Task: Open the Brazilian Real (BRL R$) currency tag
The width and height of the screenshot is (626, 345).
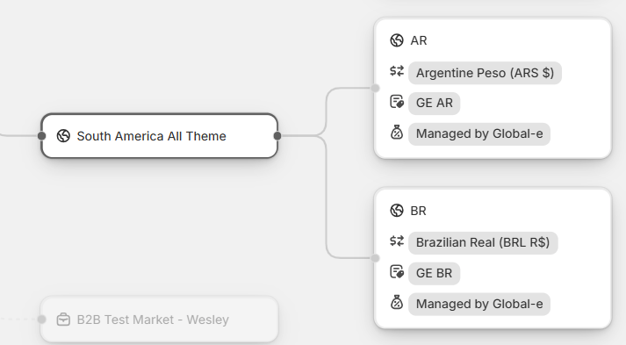Action: (x=483, y=243)
